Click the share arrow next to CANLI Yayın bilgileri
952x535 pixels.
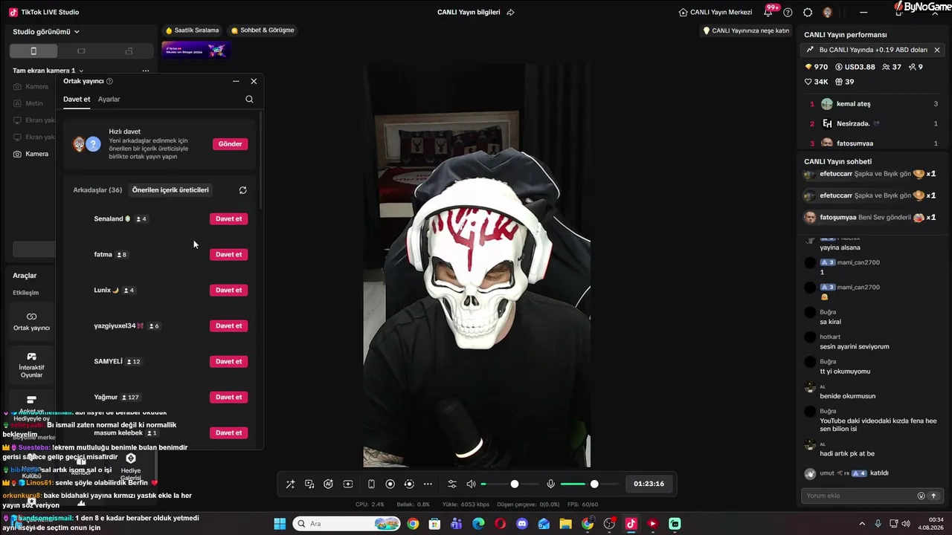click(x=510, y=12)
